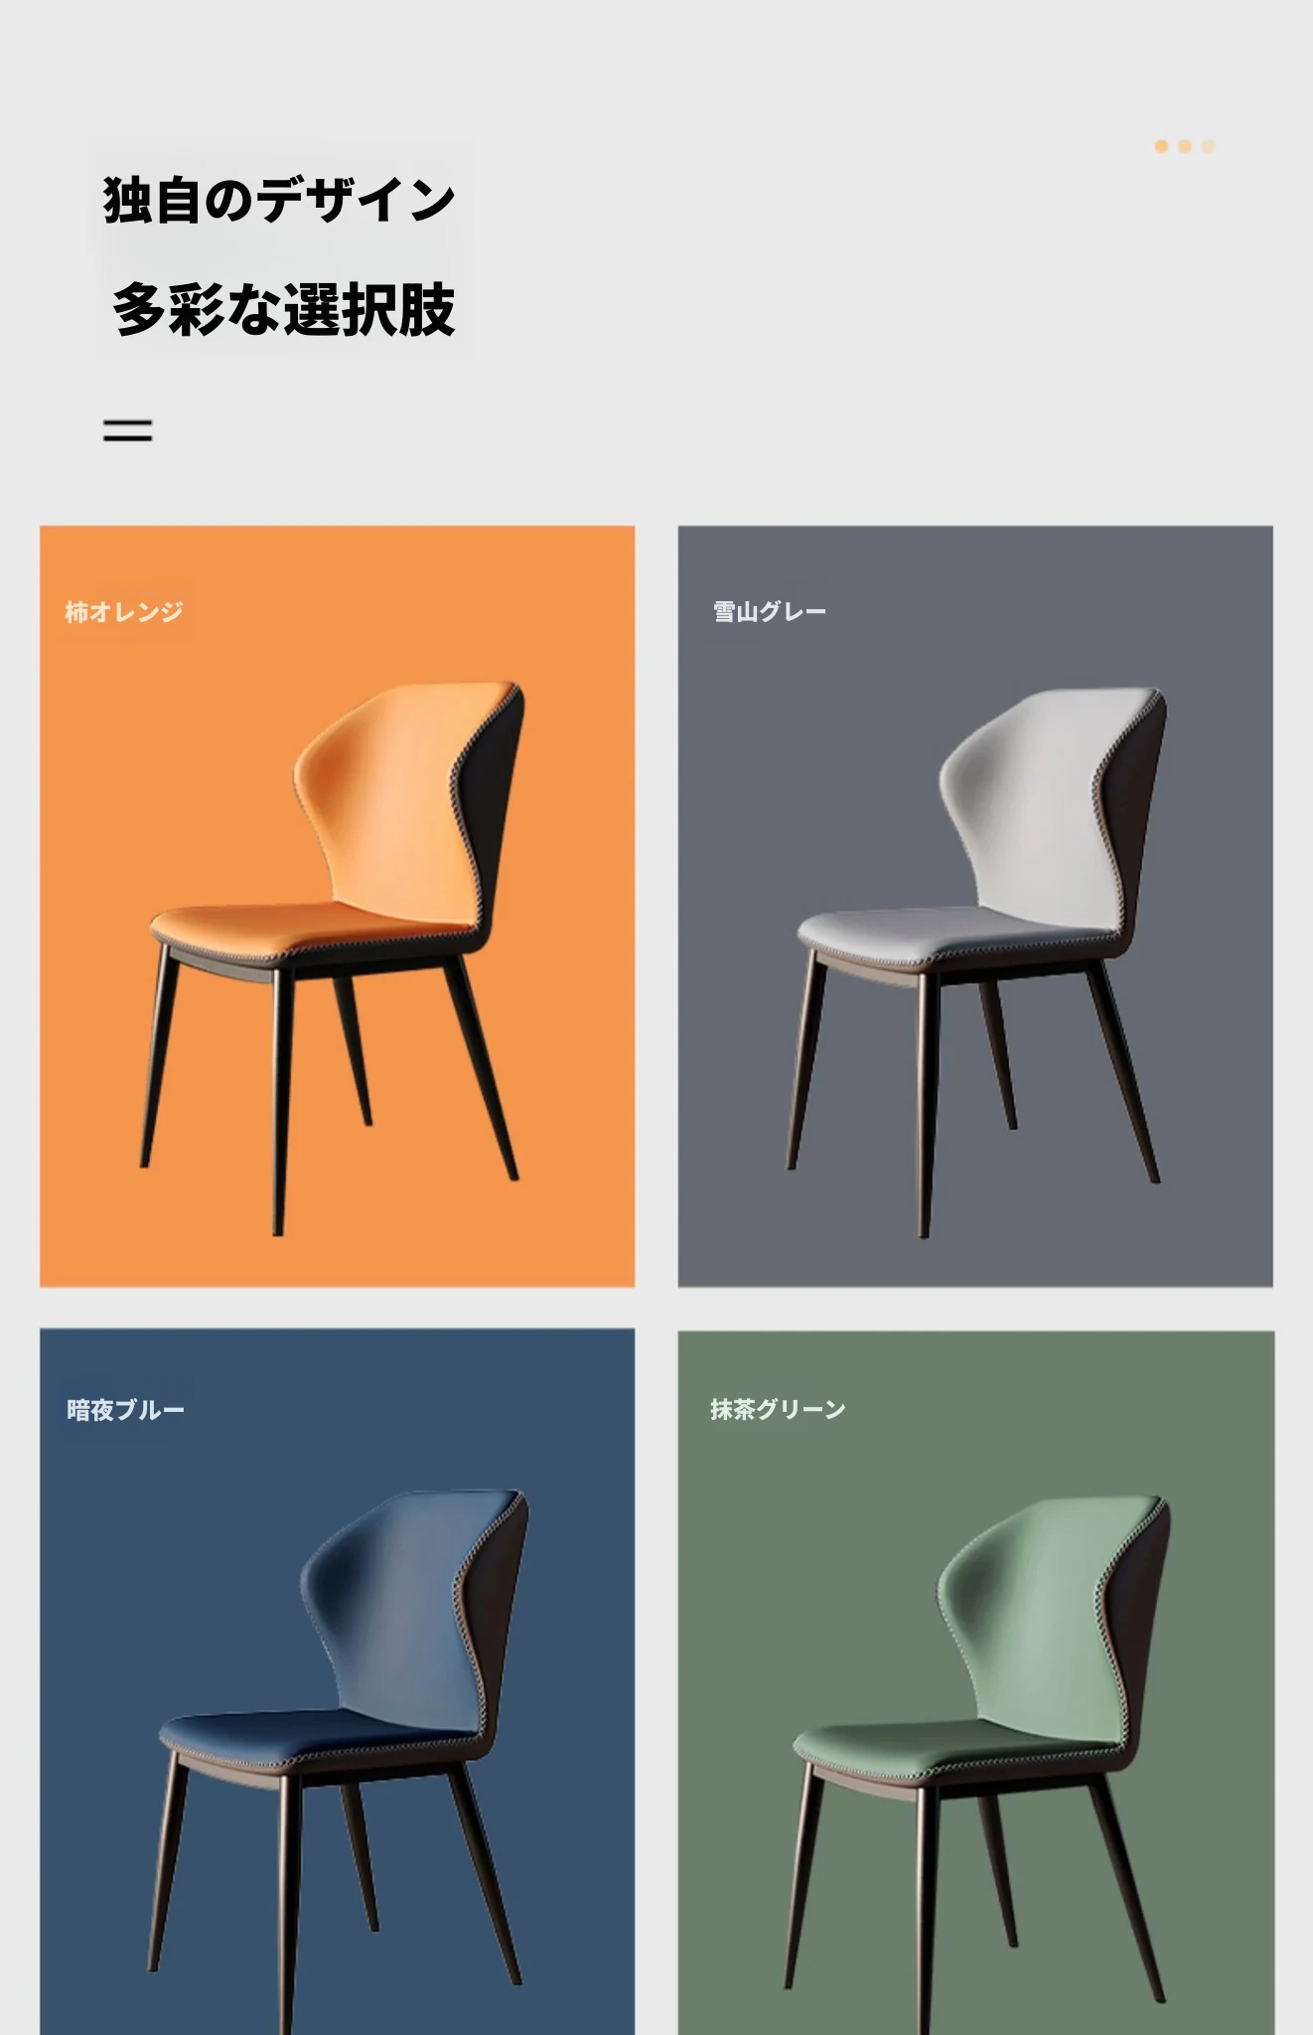1313x2035 pixels.
Task: Click the first orange dot indicator
Action: 1161,146
